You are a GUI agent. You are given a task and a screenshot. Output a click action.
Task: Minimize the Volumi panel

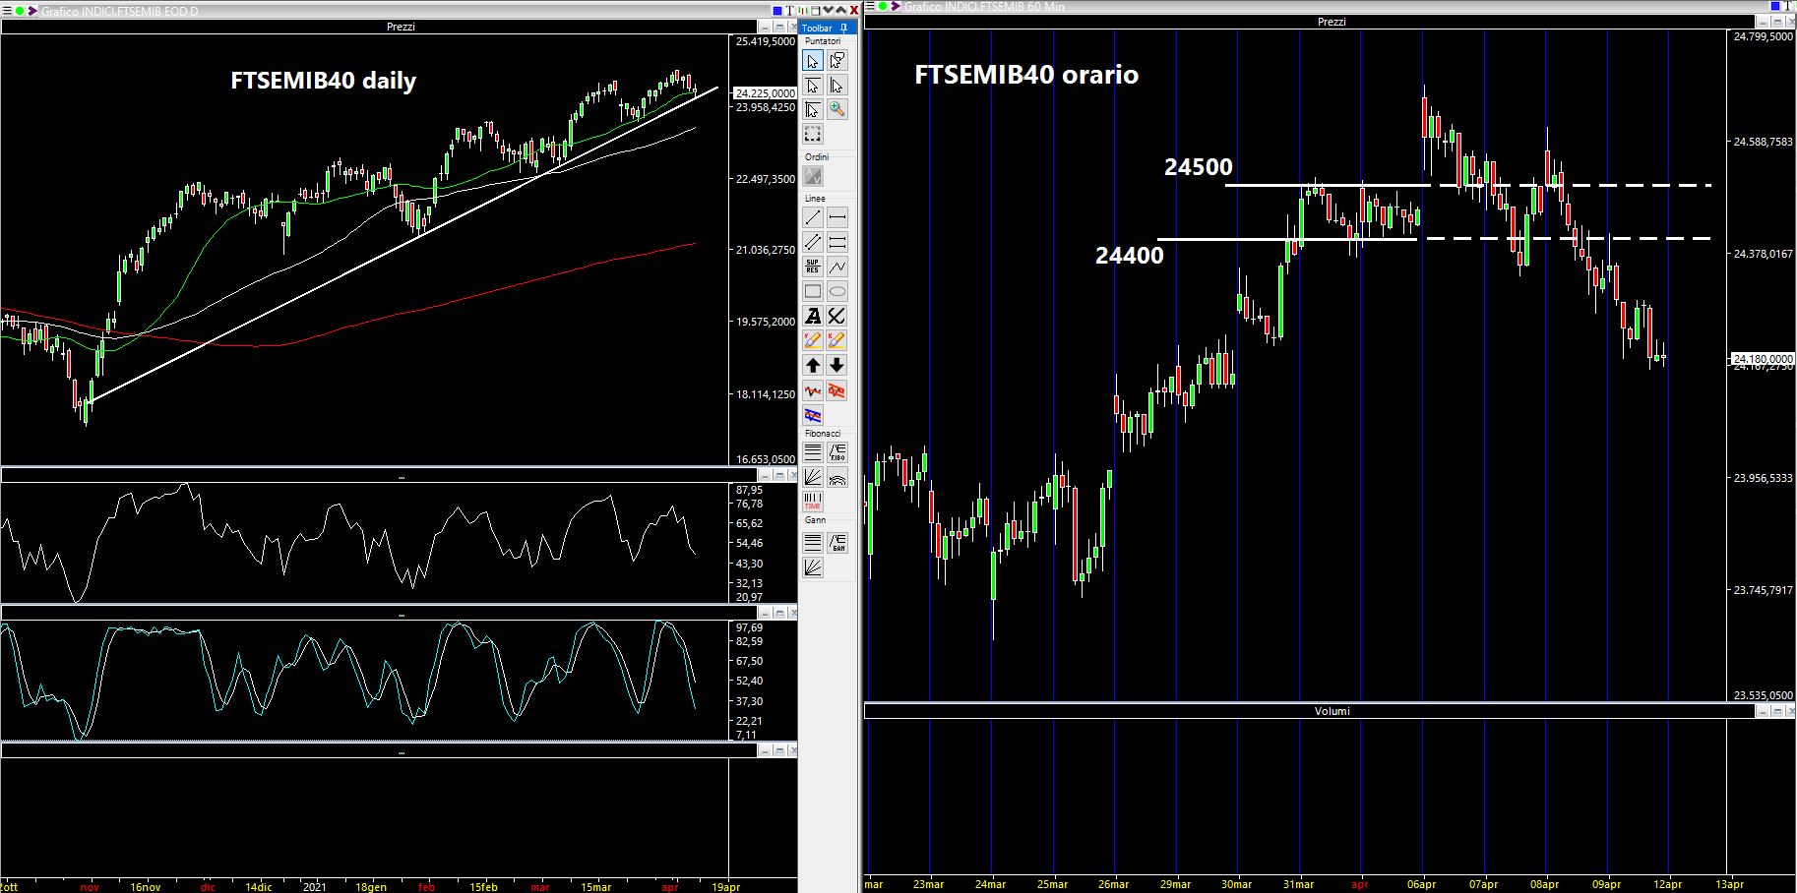[1765, 710]
